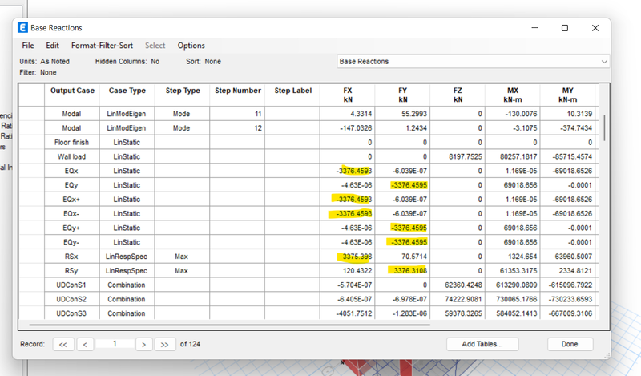Jump to last record button
This screenshot has width=641, height=376.
pyautogui.click(x=165, y=345)
